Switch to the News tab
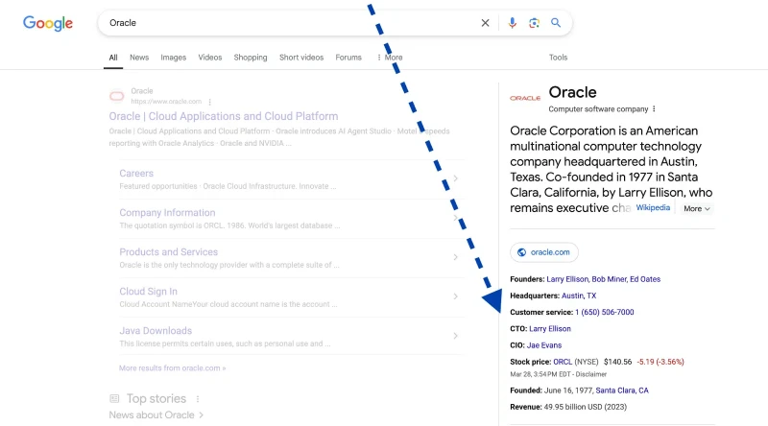Viewport: 768px width, 426px height. (x=139, y=58)
